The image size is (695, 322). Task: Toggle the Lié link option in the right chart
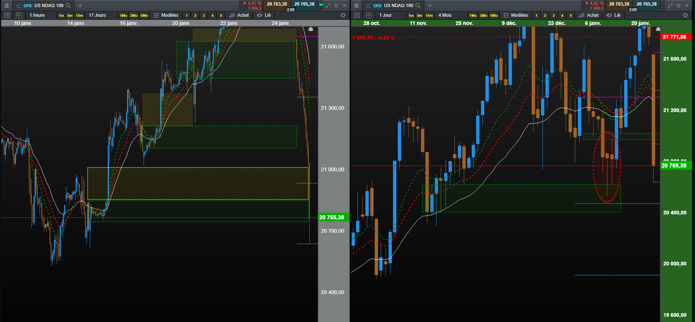(x=614, y=15)
